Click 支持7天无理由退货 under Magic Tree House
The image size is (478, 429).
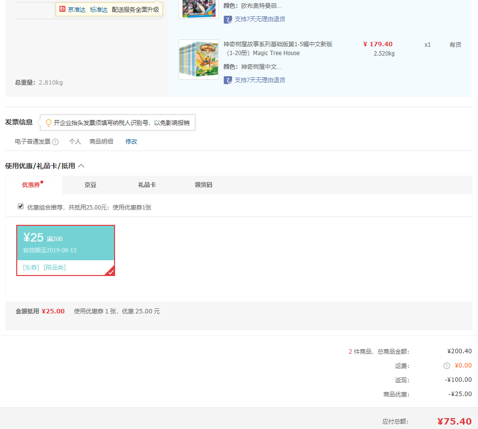[x=260, y=80]
